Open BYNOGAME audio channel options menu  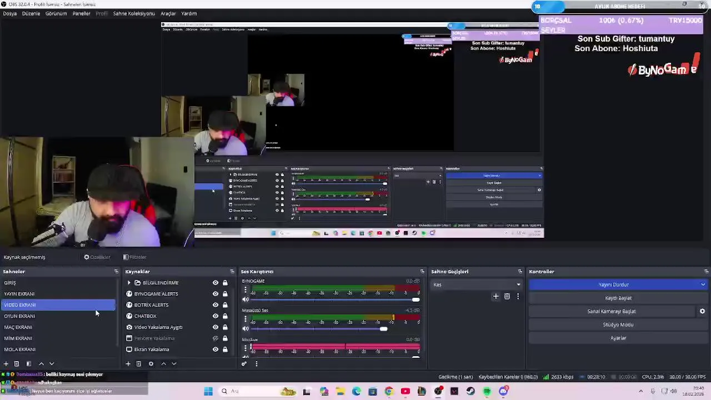245,290
